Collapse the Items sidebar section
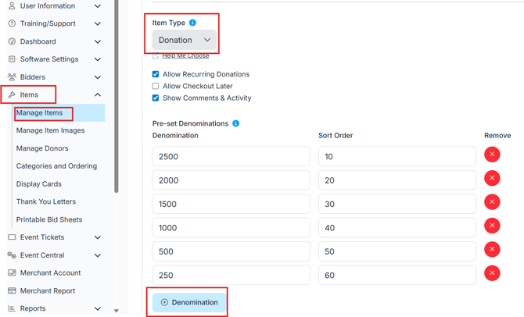The height and width of the screenshot is (317, 524). click(x=97, y=95)
